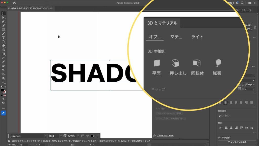259x146 pixels.
Task: Toggle right text alignment in paragraph settings
Action: pos(230,103)
